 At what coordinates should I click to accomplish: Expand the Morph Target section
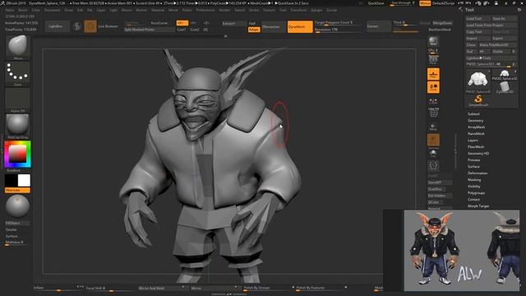(478, 206)
